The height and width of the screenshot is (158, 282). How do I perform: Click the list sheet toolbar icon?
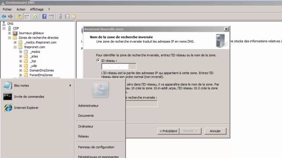click(67, 17)
